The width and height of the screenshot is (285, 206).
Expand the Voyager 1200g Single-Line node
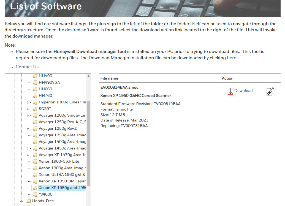28,115
